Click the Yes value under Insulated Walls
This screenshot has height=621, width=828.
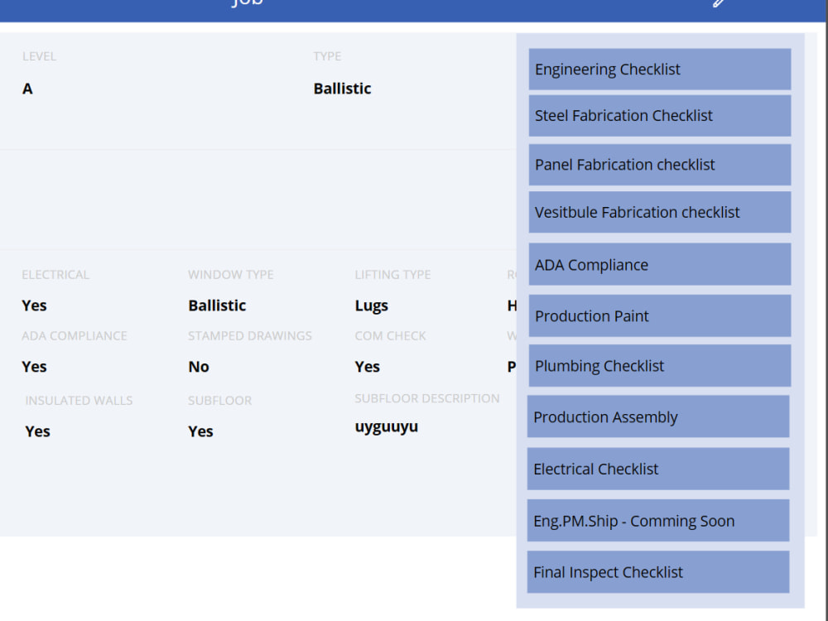pos(36,431)
